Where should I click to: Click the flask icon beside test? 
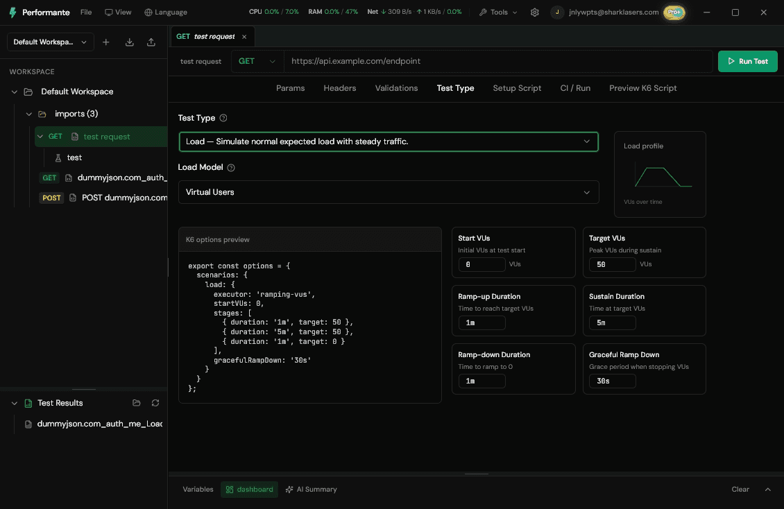click(x=58, y=158)
